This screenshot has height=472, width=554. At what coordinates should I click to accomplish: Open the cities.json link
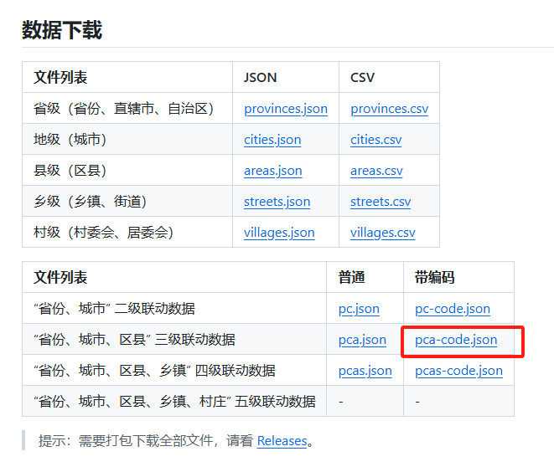272,140
